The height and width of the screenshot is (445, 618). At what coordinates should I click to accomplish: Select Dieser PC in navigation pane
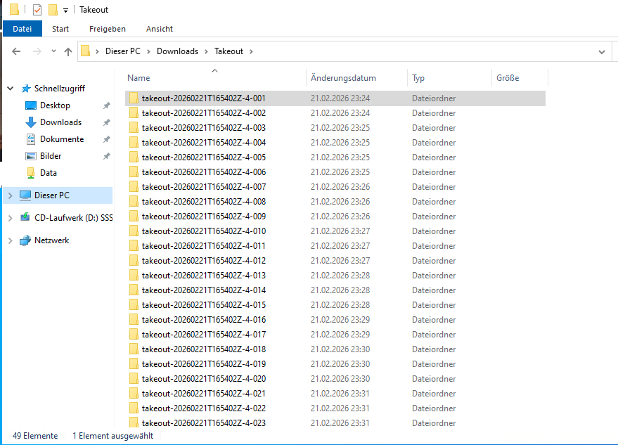click(x=51, y=195)
